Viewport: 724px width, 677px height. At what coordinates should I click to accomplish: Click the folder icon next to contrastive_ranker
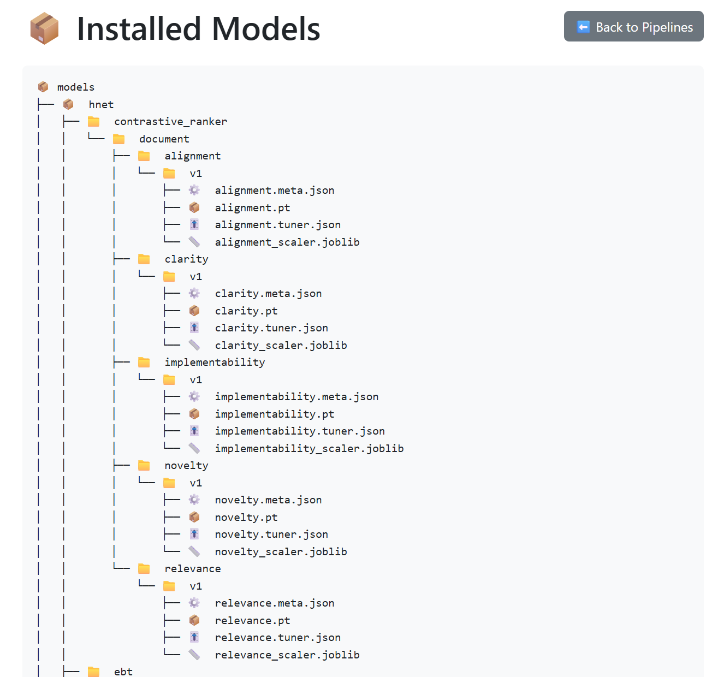(94, 121)
